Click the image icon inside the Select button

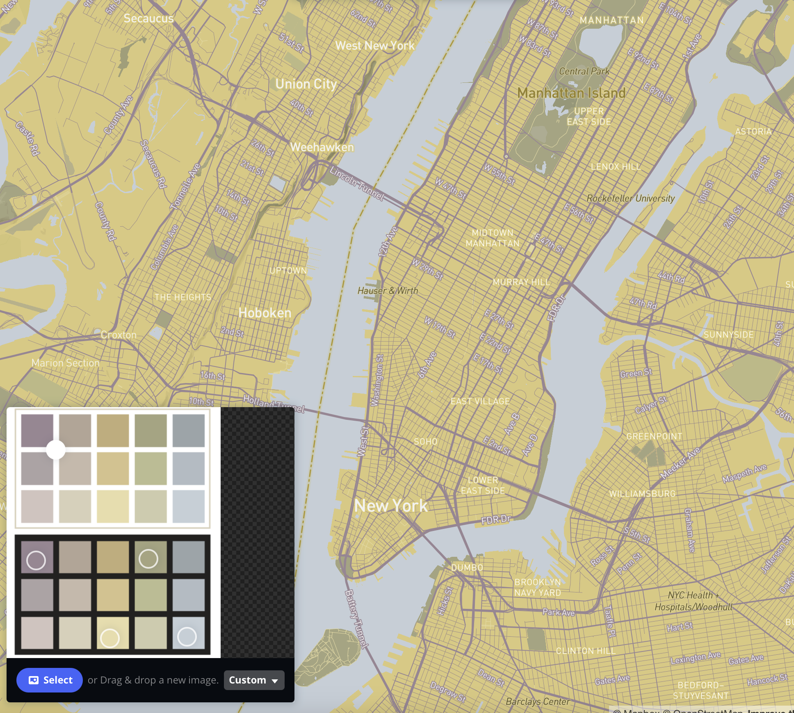[34, 680]
